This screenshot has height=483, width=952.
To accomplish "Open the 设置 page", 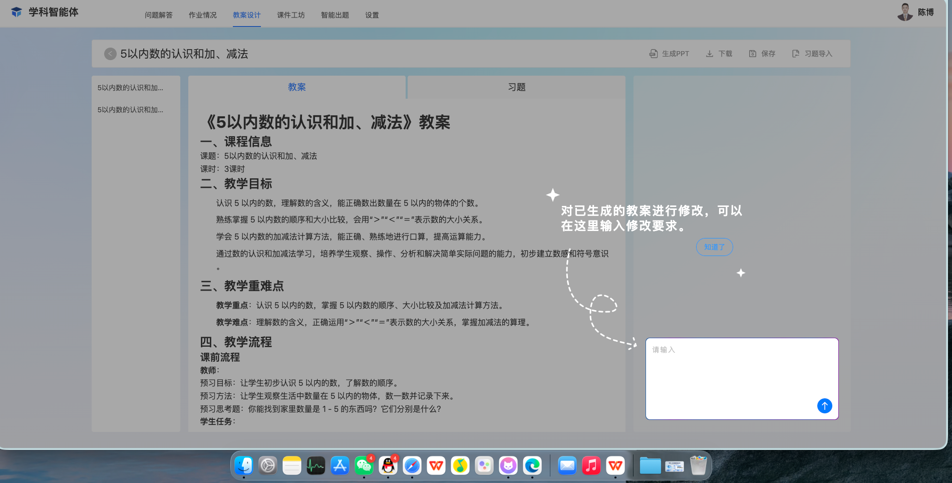I will click(372, 15).
